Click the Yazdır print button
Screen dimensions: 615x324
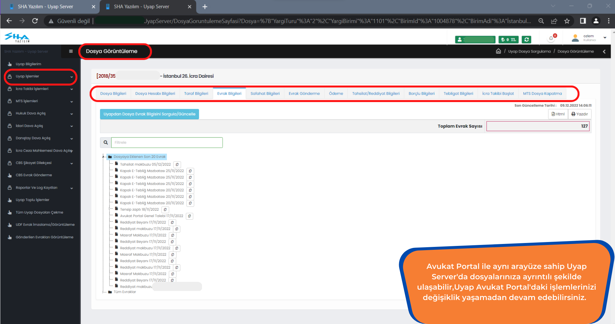click(579, 114)
